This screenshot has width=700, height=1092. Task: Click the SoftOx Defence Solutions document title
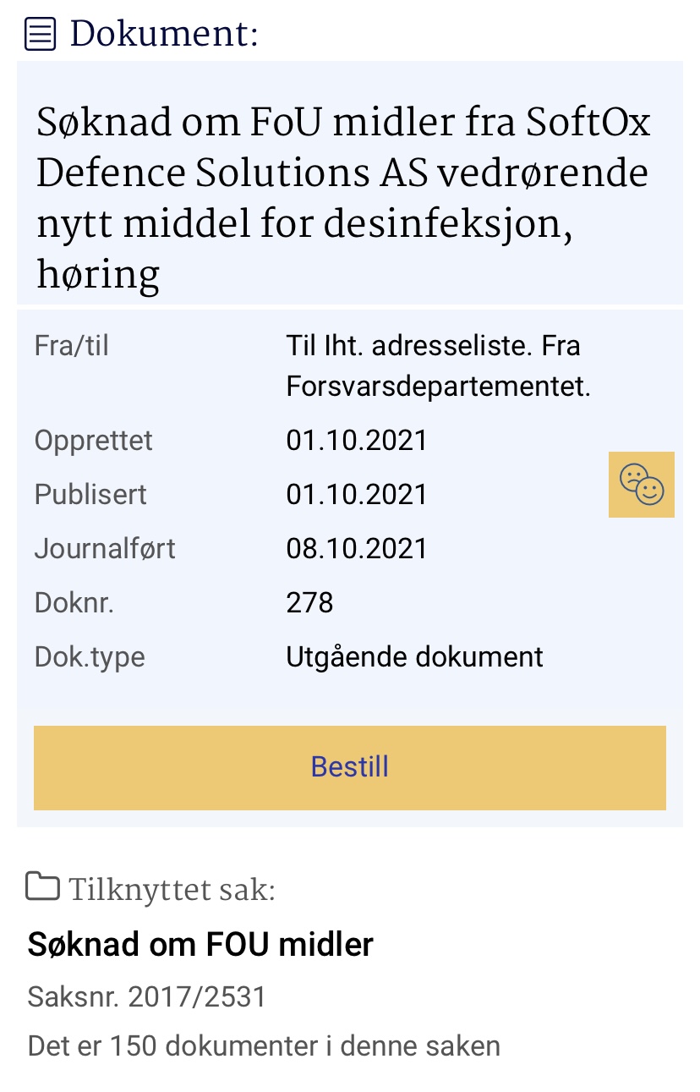click(x=343, y=199)
